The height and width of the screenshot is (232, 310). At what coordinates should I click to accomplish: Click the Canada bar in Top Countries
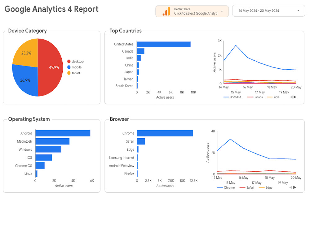140,51
